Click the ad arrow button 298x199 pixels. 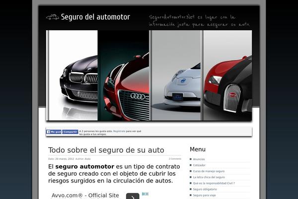(x=133, y=197)
